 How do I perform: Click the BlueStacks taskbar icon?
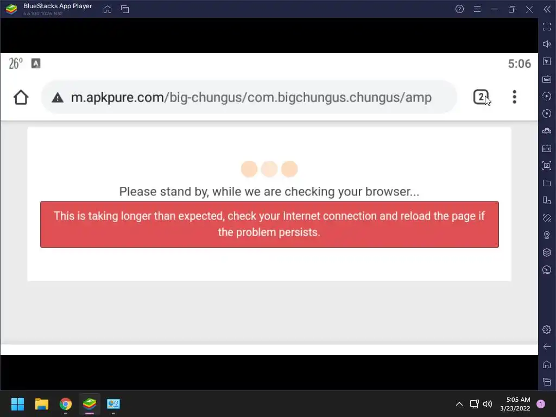coord(90,404)
